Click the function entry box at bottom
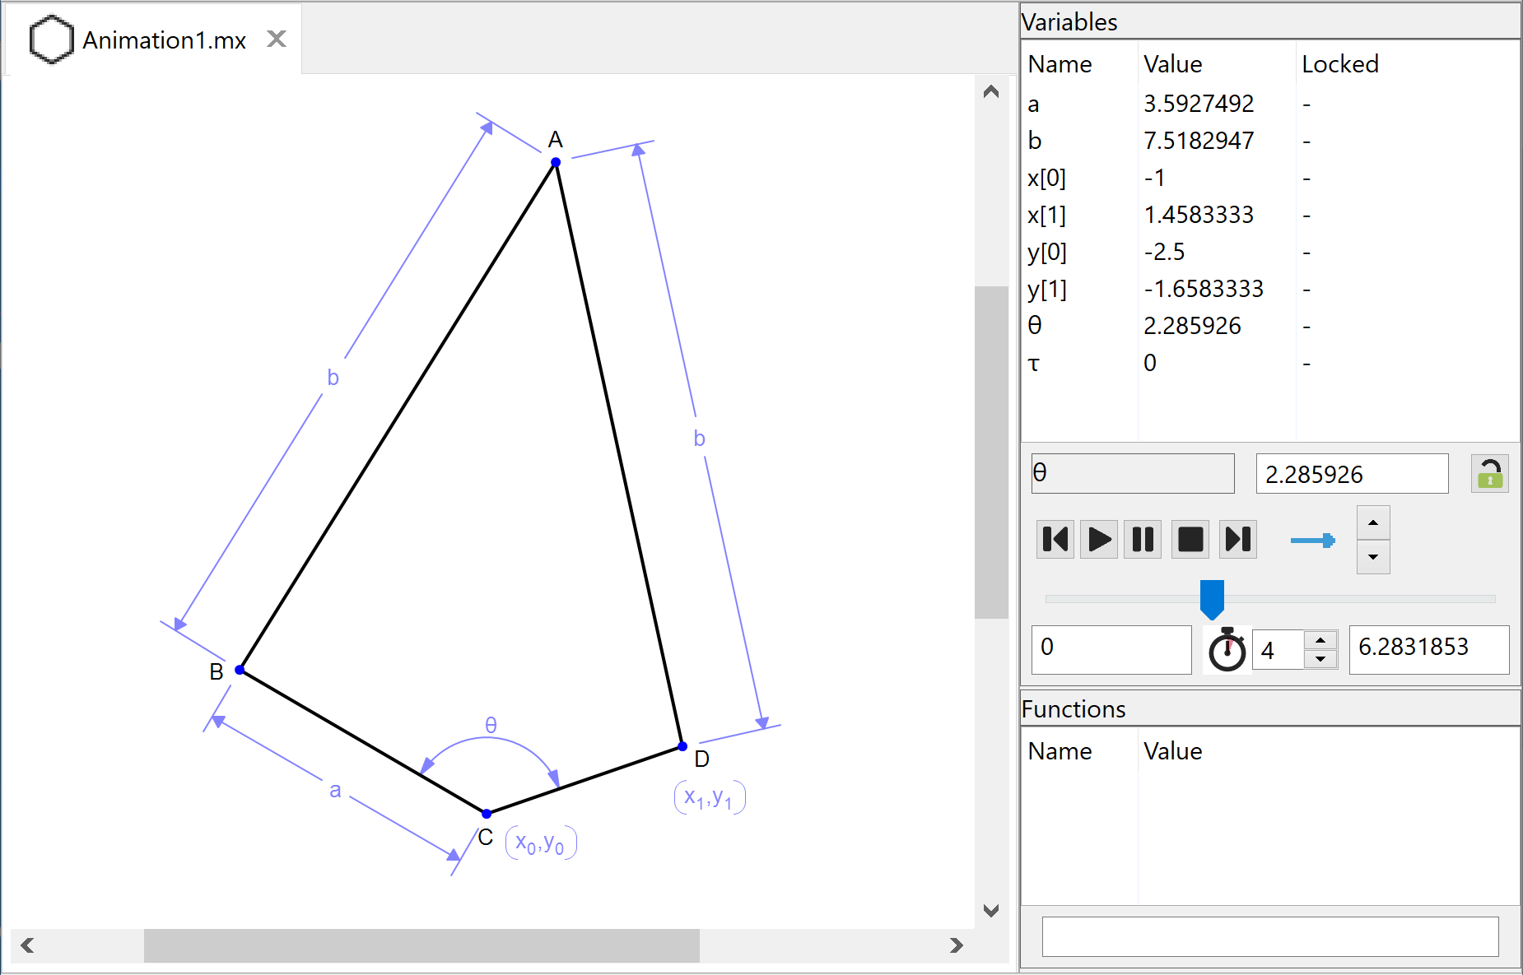The width and height of the screenshot is (1523, 975). (x=1269, y=936)
